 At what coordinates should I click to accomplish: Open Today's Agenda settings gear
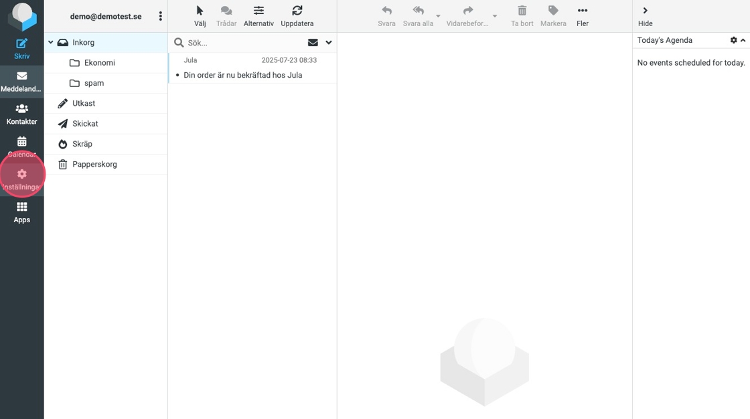[x=733, y=40]
